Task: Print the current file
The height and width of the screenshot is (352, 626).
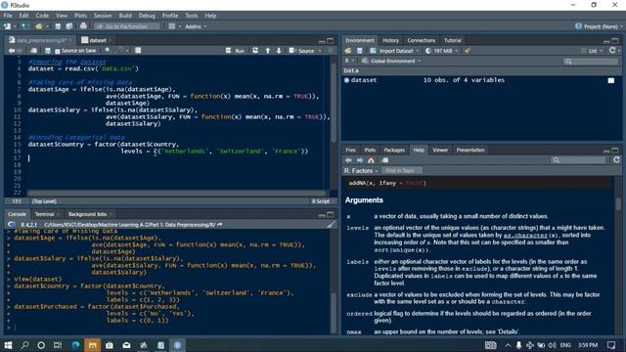Action: [x=83, y=26]
